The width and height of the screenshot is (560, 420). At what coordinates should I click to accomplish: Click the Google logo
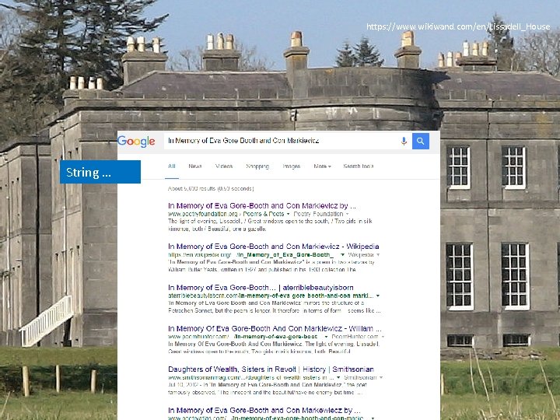coord(136,142)
